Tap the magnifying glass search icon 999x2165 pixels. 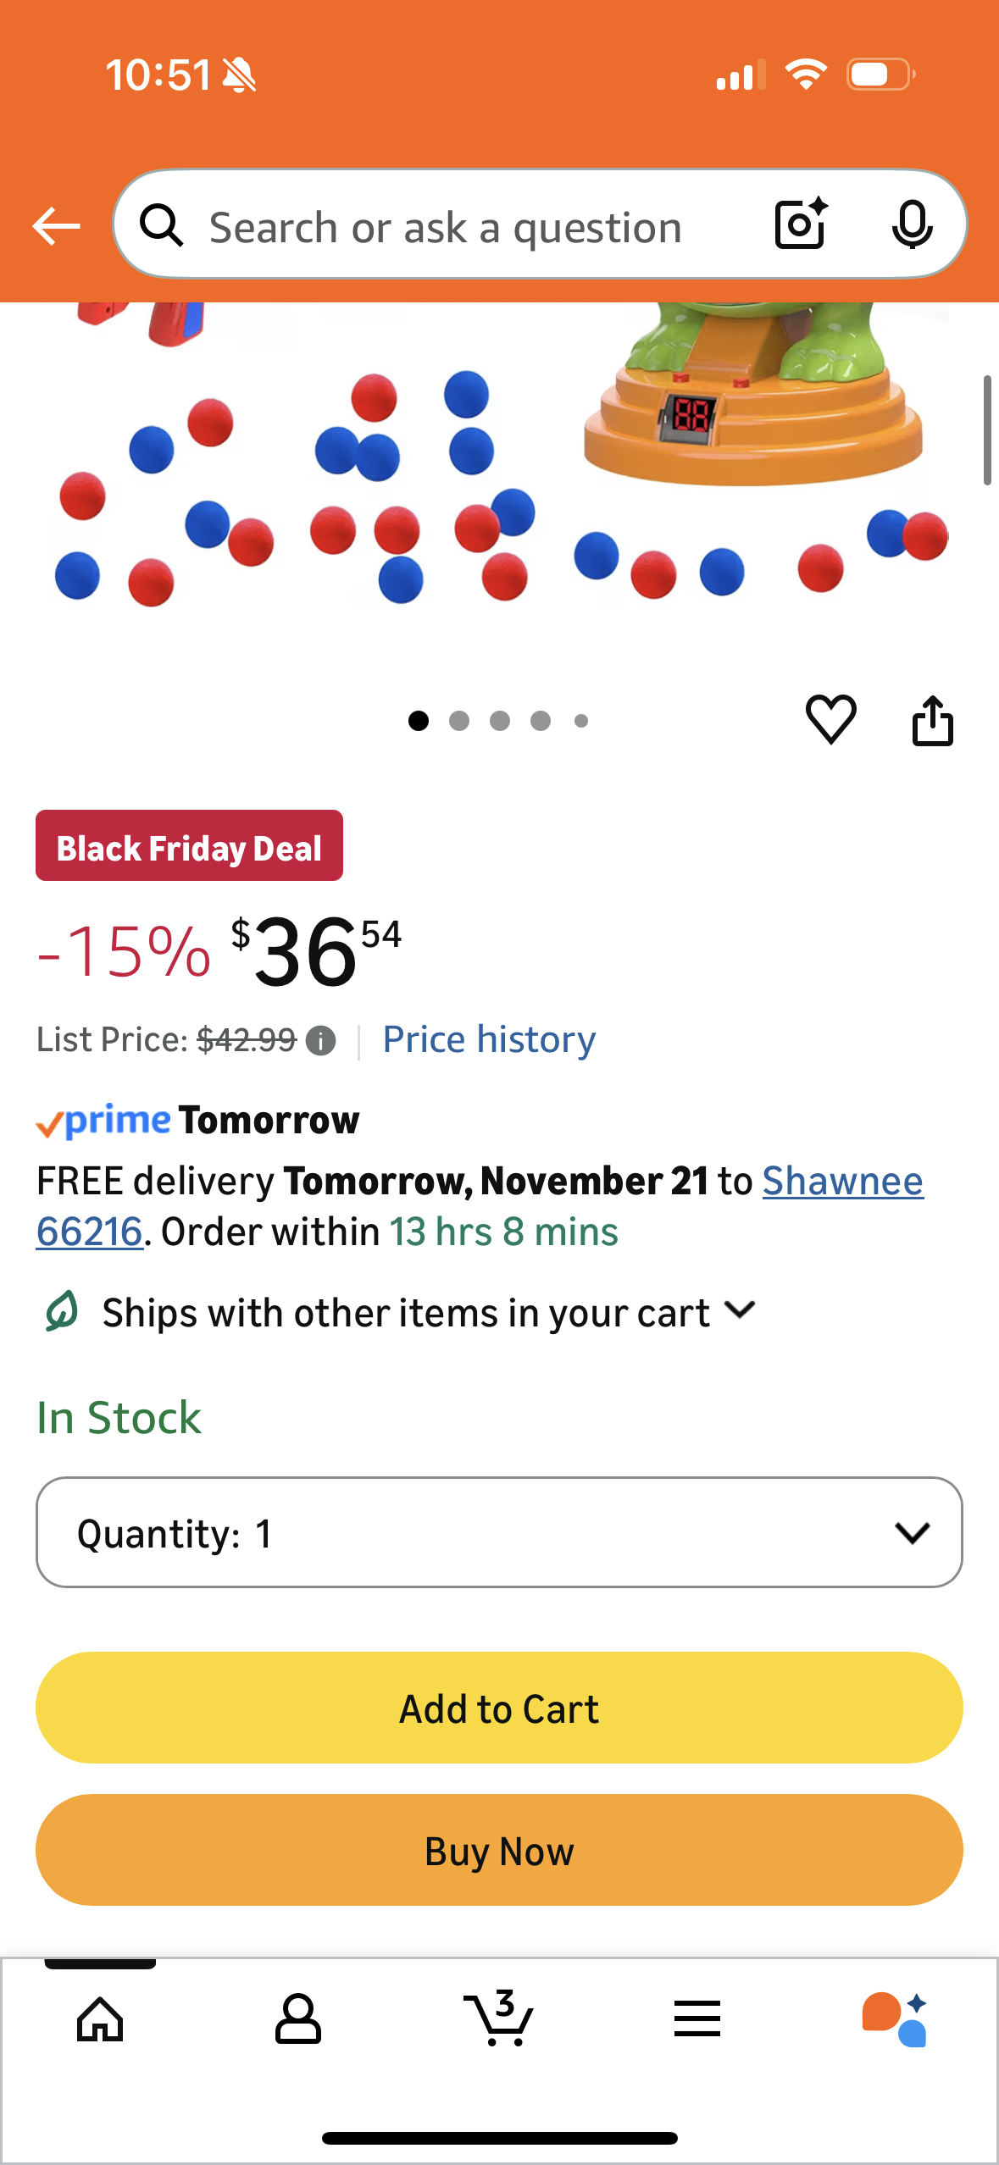pos(161,226)
